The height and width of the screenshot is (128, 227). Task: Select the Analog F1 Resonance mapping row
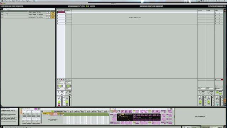(x=28, y=14)
